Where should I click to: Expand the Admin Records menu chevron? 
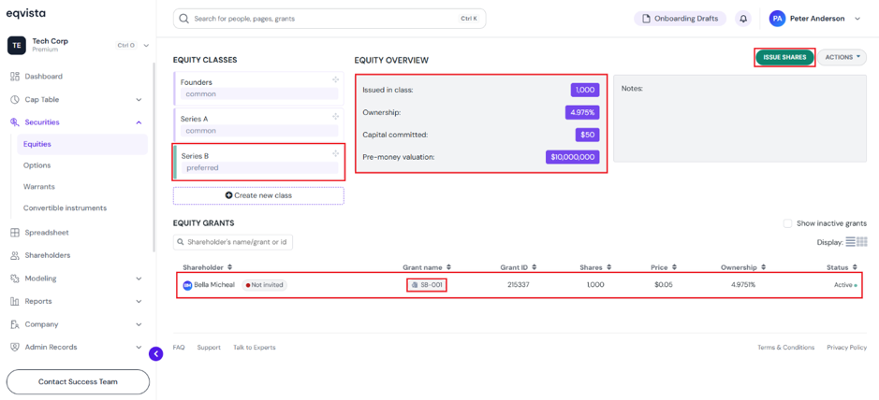pyautogui.click(x=139, y=348)
